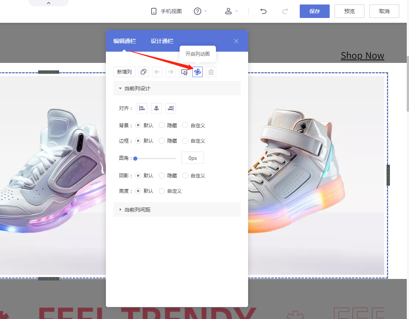This screenshot has height=319, width=409.
Task: Click the 取消 cancel button
Action: tap(384, 11)
